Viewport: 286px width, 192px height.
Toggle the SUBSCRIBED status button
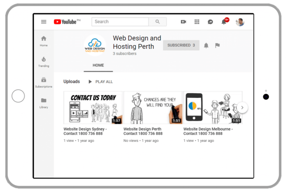click(x=181, y=45)
